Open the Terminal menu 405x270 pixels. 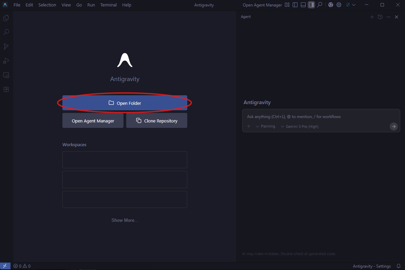pos(109,5)
